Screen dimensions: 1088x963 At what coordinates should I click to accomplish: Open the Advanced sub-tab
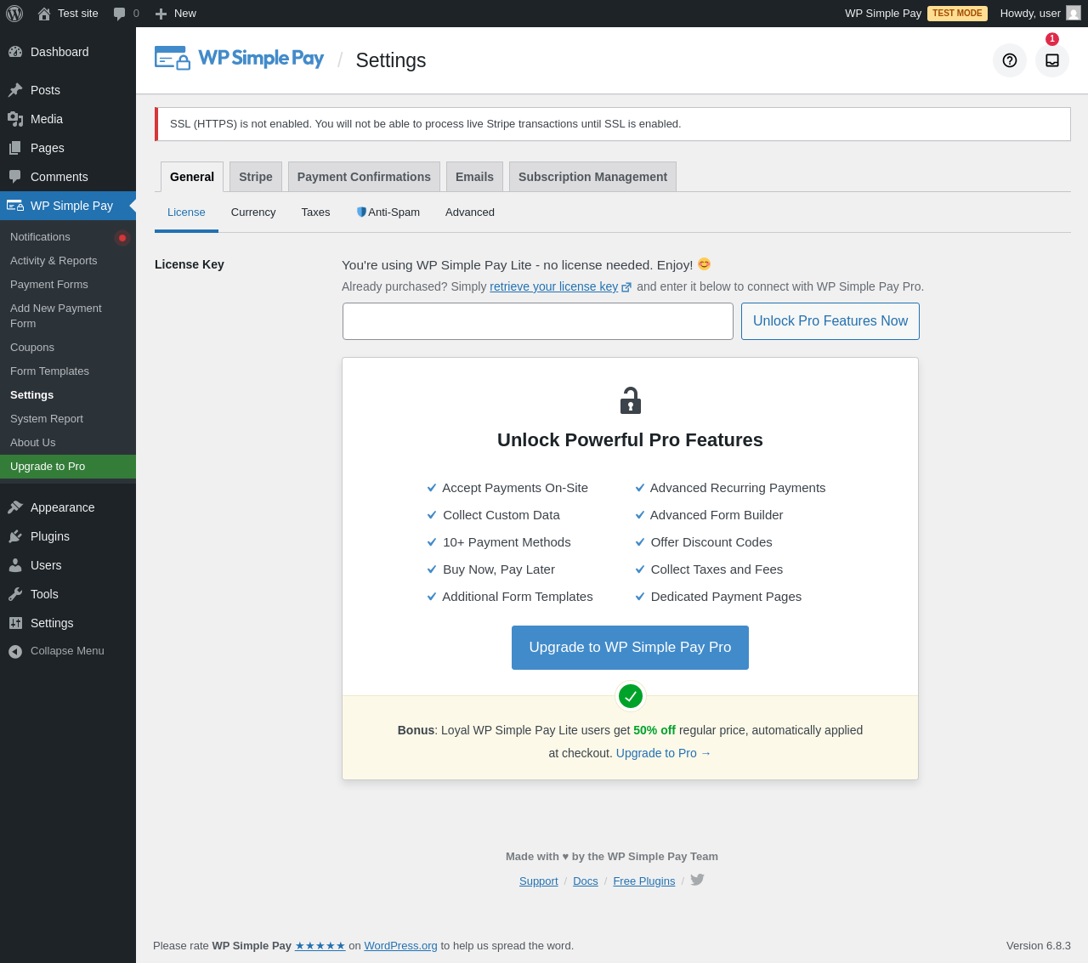470,212
